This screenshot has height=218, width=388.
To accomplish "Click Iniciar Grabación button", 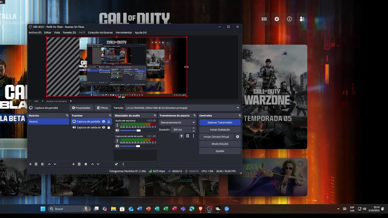I will [x=220, y=130].
